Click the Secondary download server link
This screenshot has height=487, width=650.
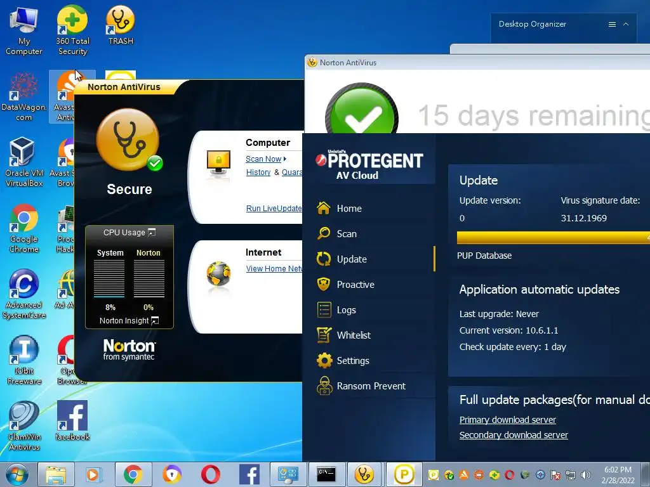pyautogui.click(x=514, y=435)
